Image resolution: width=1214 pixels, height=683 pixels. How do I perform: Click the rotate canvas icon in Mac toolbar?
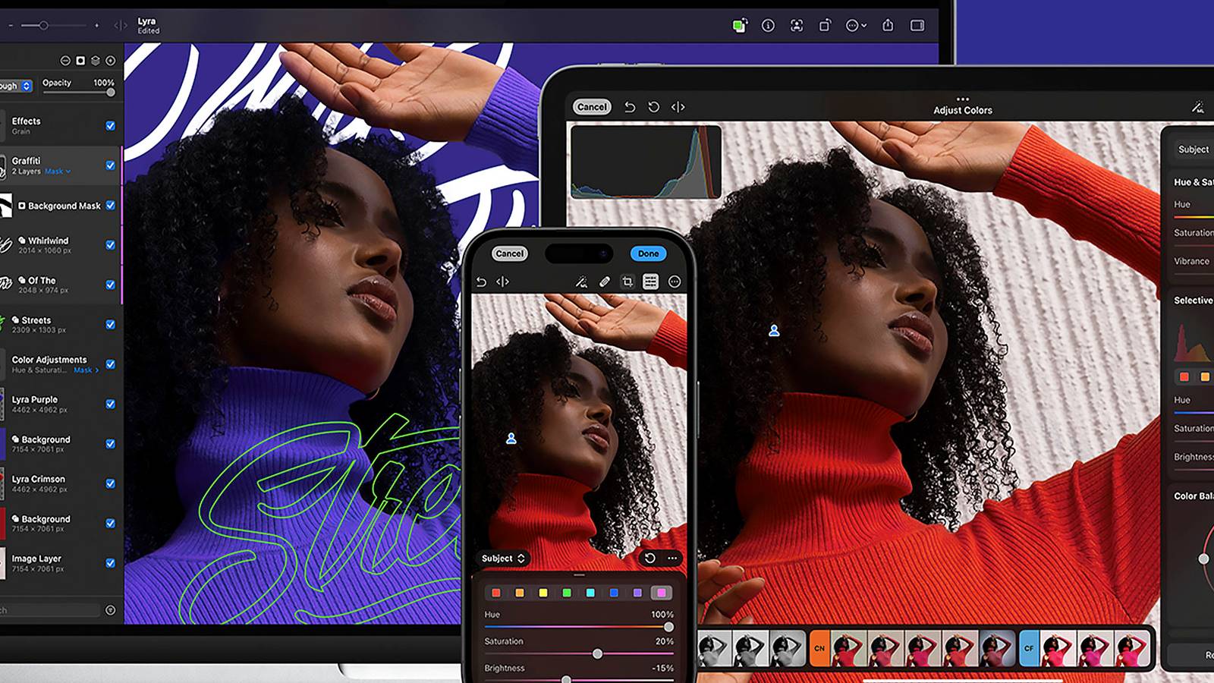825,26
